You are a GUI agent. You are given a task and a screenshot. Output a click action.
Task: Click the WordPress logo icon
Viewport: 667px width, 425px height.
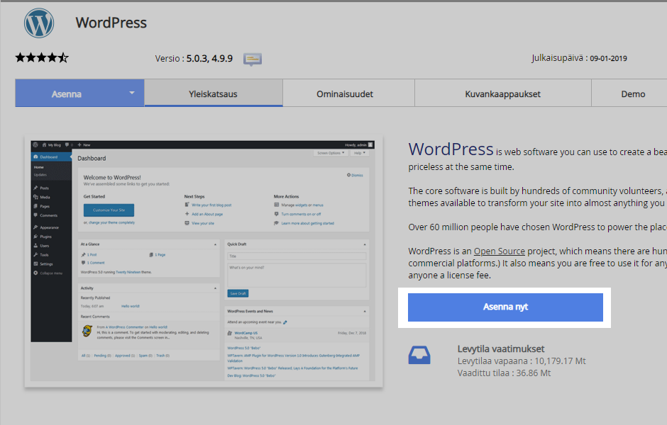pos(39,23)
